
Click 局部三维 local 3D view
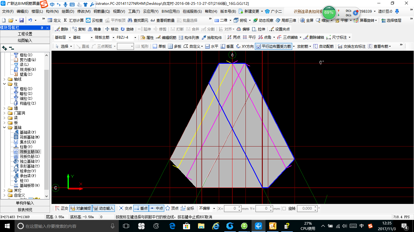pyautogui.click(x=286, y=20)
